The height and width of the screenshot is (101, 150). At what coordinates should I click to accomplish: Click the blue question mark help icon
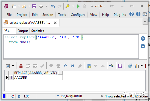point(132,14)
